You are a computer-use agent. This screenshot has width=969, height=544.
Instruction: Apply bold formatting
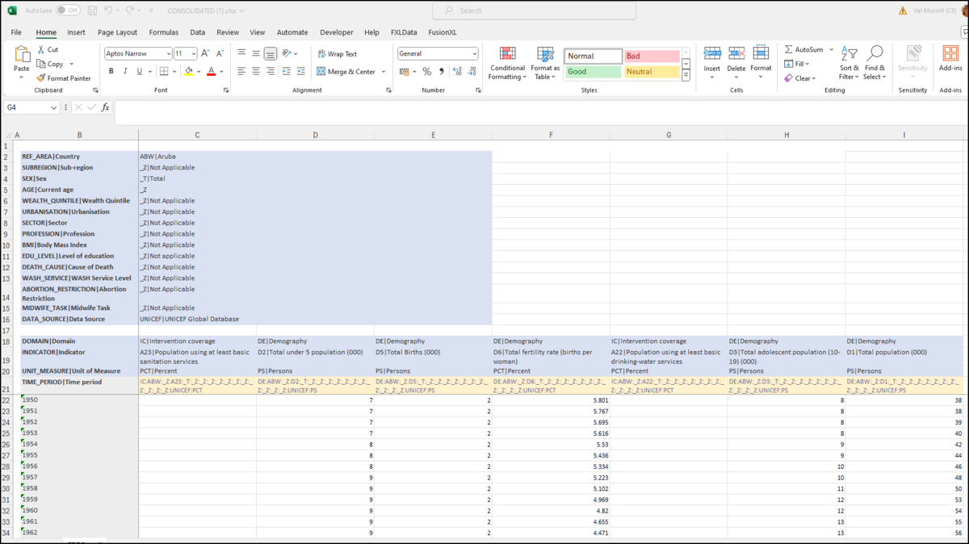click(x=111, y=71)
